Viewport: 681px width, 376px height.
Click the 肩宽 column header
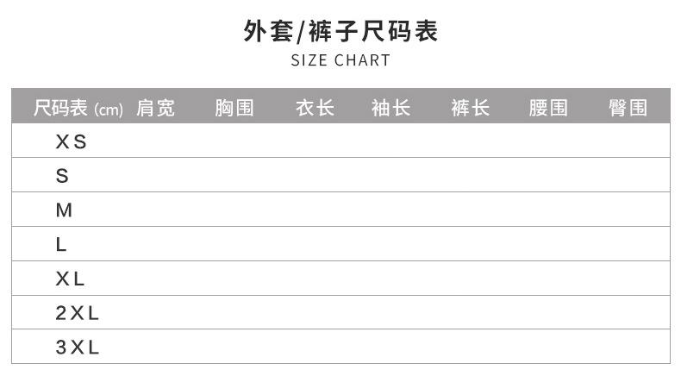[155, 108]
